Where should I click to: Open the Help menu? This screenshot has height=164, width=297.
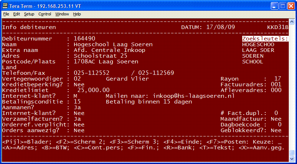[77, 14]
